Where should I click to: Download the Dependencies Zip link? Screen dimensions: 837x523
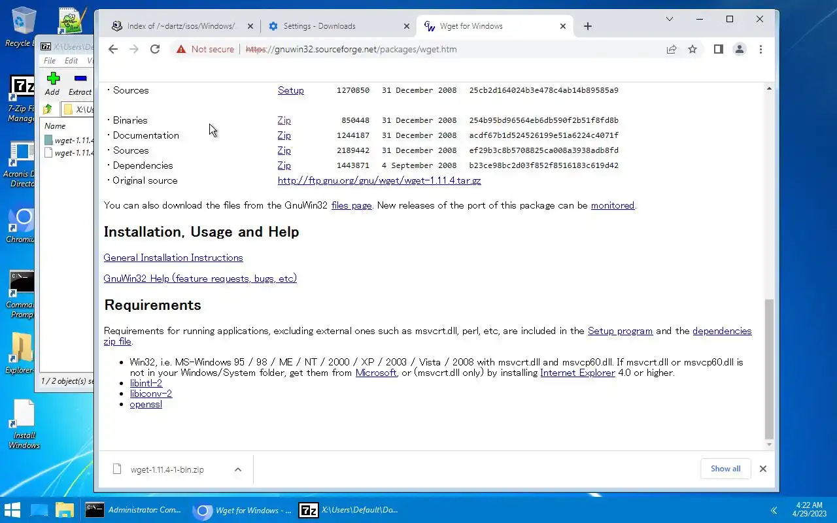click(284, 165)
